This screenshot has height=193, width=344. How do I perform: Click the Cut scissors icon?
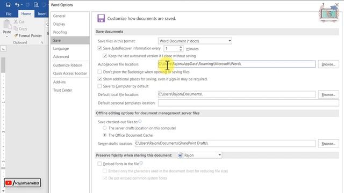[16, 21]
